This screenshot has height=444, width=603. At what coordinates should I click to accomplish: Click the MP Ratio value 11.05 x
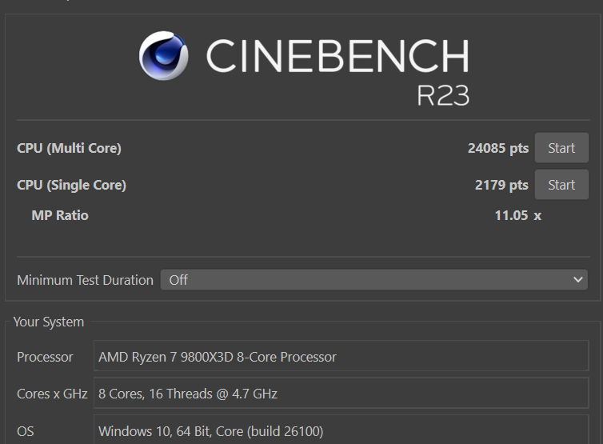pos(518,215)
